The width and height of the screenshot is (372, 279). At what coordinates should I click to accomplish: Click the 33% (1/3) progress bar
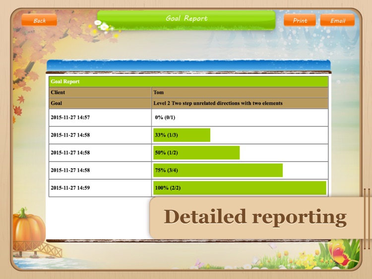(182, 135)
